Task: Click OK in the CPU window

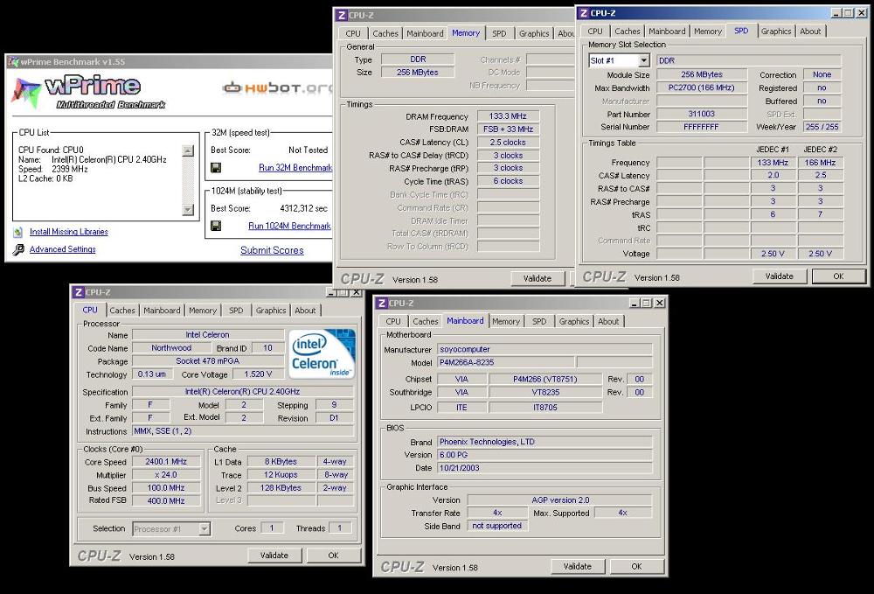Action: (x=333, y=556)
